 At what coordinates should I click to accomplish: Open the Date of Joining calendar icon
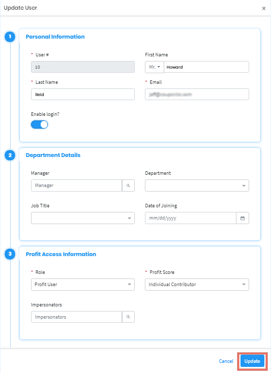[x=243, y=218]
